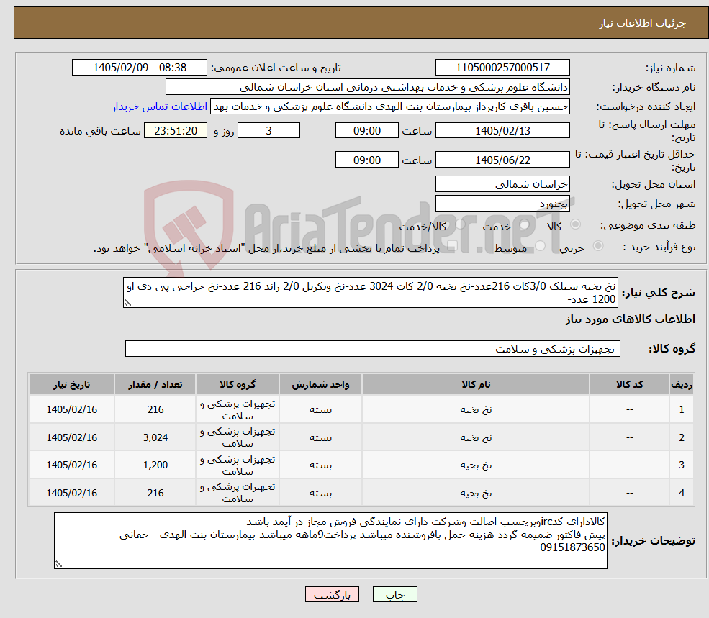Click the request creator field حسین باقری
This screenshot has width=709, height=618.
click(389, 106)
